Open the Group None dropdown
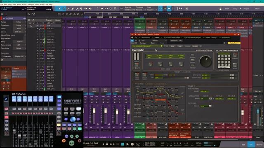This screenshot has height=148, width=264. click(19, 28)
